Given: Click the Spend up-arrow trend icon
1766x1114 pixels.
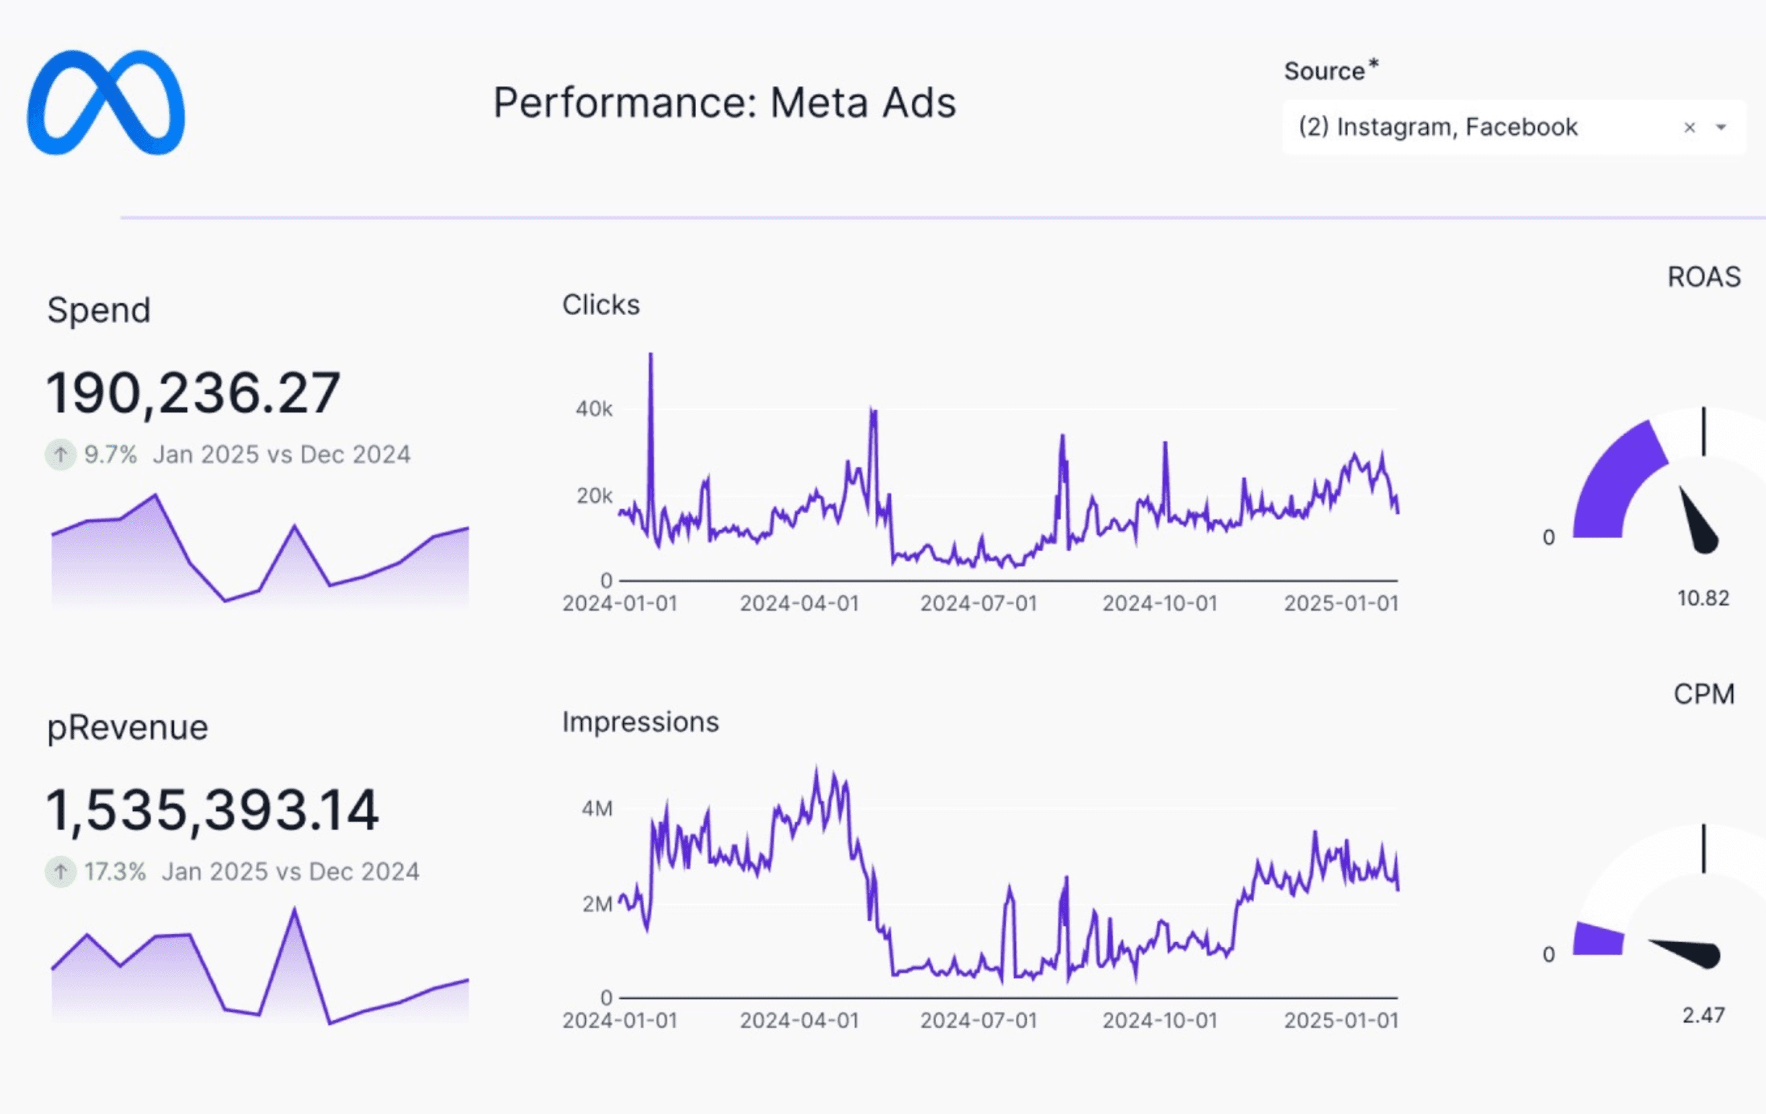Looking at the screenshot, I should pyautogui.click(x=61, y=455).
